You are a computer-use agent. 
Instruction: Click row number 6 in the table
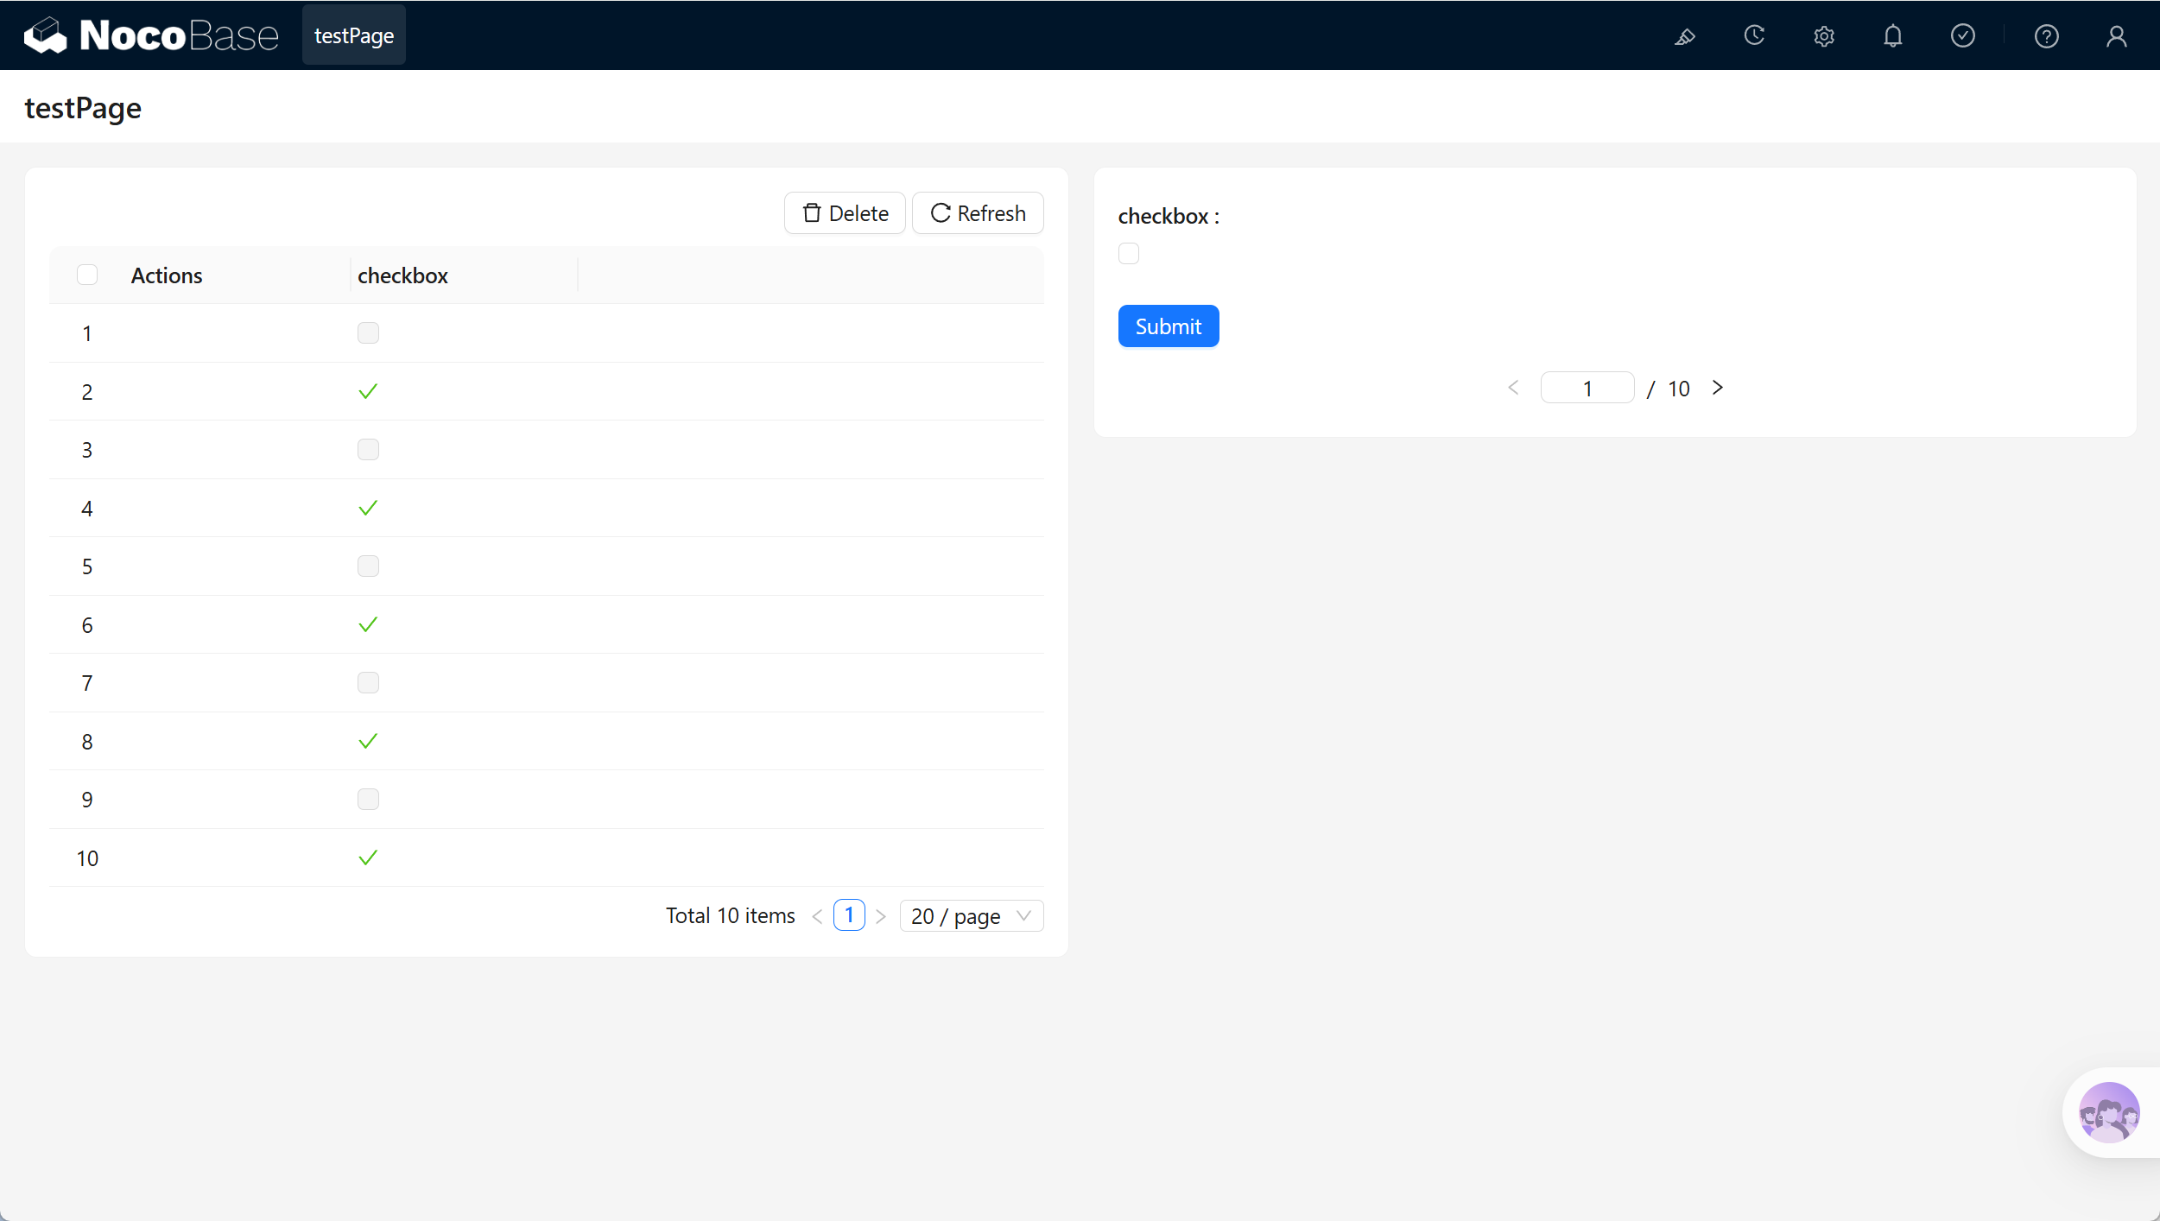tap(87, 625)
